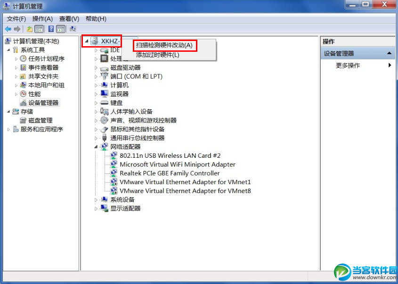Click 更多操作 in the actions pane

pyautogui.click(x=348, y=65)
